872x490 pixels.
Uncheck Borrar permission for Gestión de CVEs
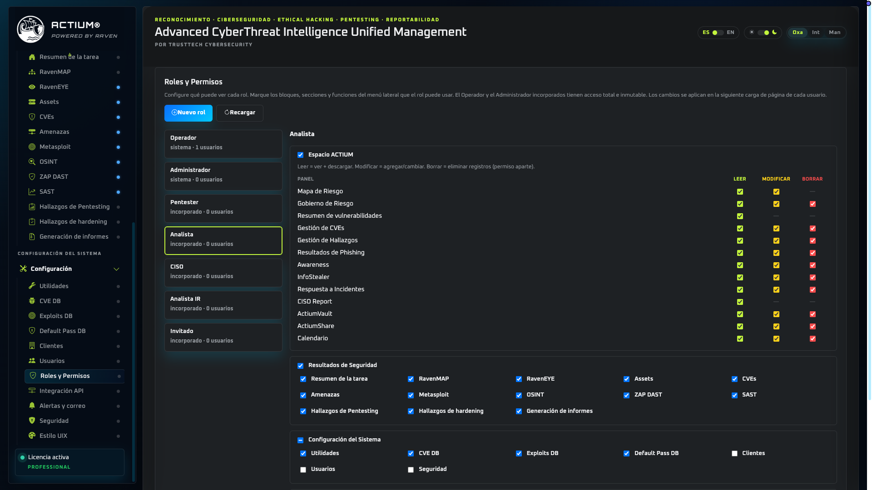(813, 229)
